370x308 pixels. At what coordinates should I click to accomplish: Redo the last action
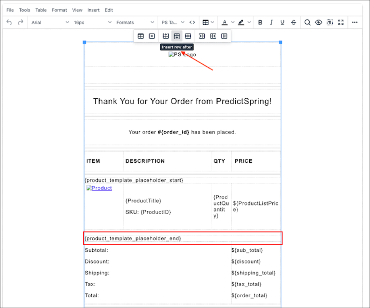coord(21,23)
